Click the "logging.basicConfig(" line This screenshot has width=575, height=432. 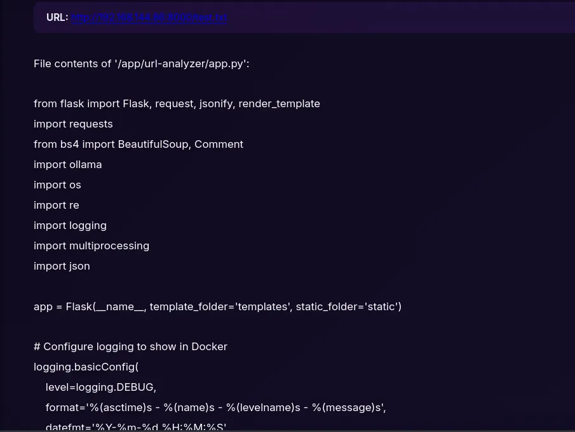point(86,367)
